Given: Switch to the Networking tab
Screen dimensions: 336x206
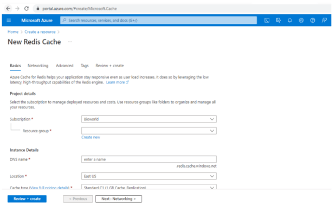Looking at the screenshot, I should 38,66.
